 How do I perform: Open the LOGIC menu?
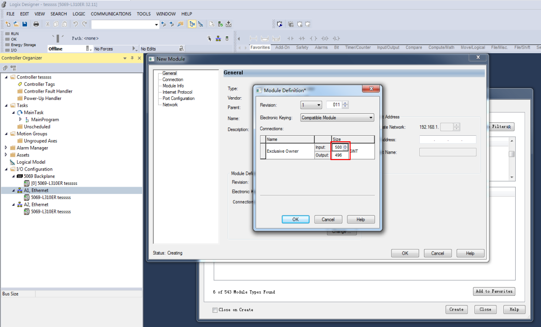click(78, 14)
